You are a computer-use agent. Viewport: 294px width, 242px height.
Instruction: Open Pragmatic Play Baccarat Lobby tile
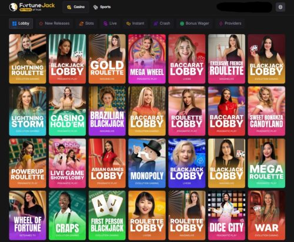pos(226,111)
